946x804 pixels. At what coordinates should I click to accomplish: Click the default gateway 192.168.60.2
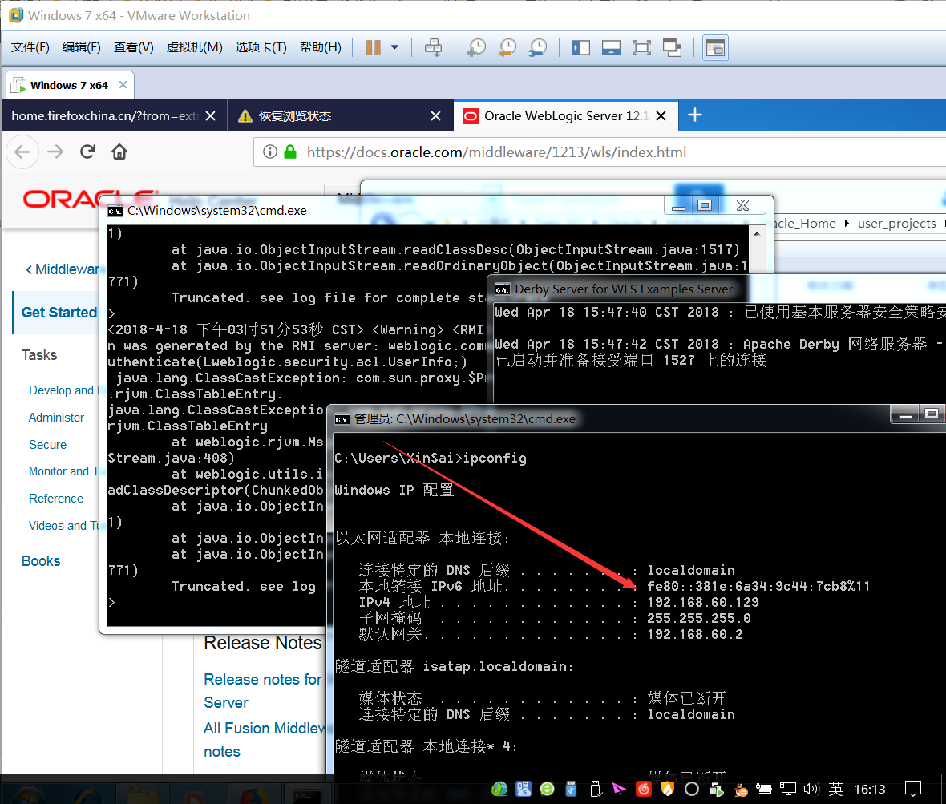click(695, 634)
